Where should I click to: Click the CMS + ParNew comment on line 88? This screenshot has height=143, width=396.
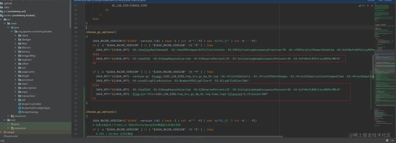pyautogui.click(x=114, y=134)
